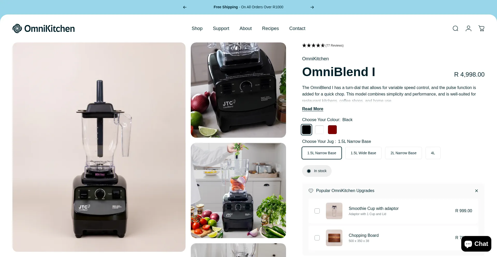497x257 pixels.
Task: Show previous announcement with left arrow
Action: click(x=185, y=7)
